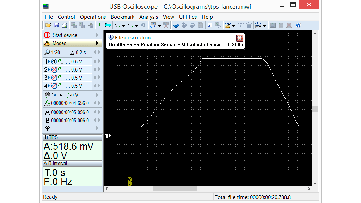Image resolution: width=361 pixels, height=203 pixels.
Task: Click the yellow B cursor marker
Action: [130, 183]
